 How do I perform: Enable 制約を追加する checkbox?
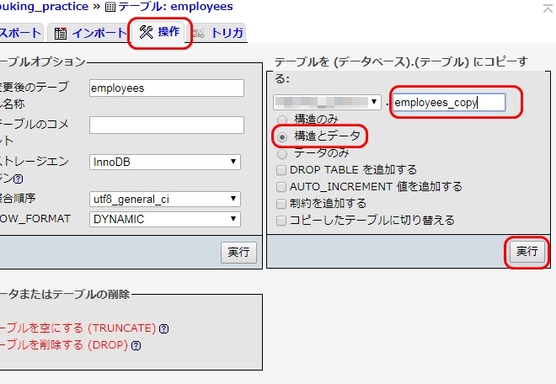281,204
